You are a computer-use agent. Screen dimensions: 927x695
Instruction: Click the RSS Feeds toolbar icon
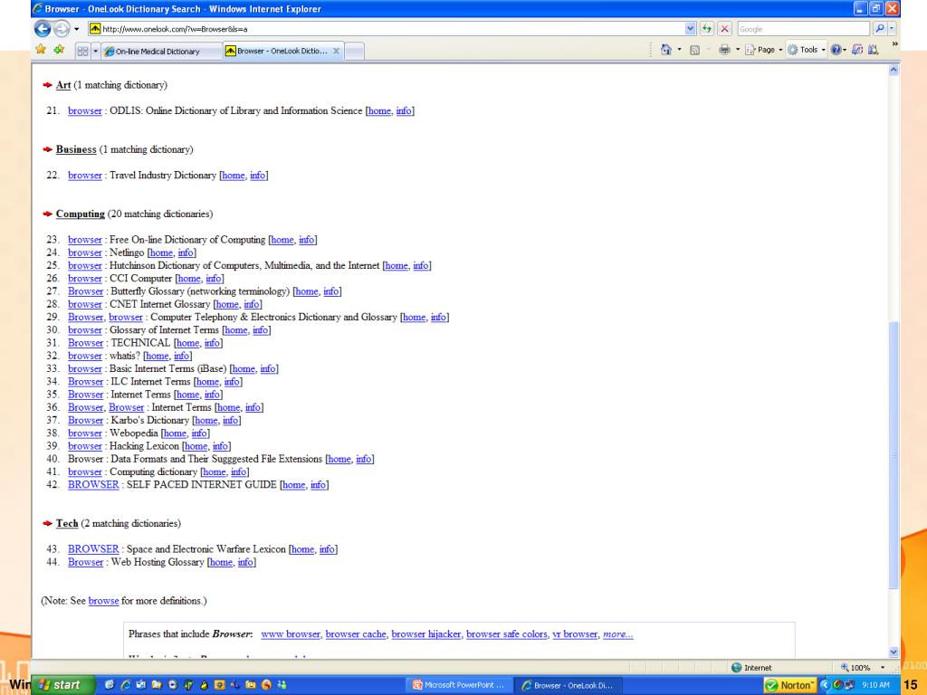click(x=695, y=51)
